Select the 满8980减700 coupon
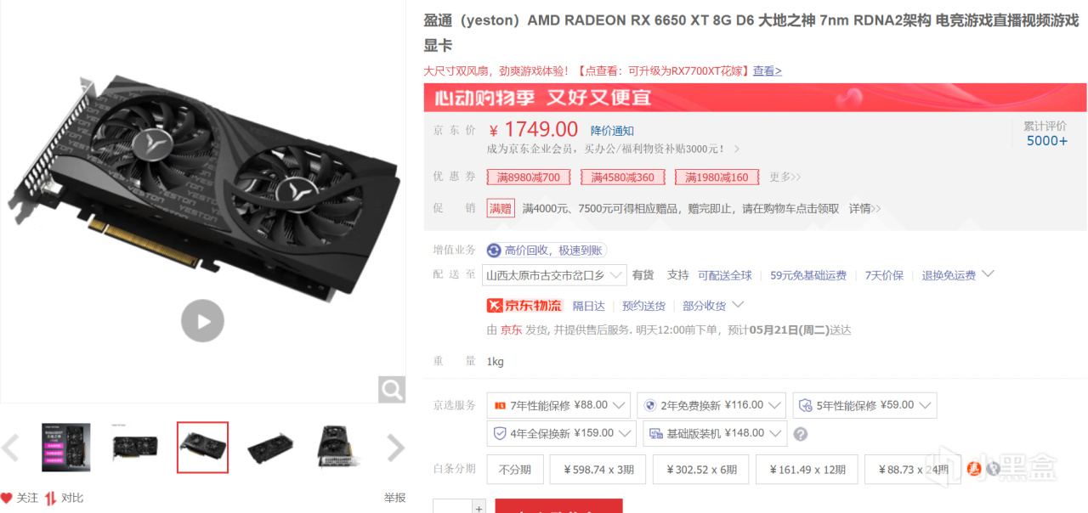The image size is (1088, 513). [x=529, y=177]
